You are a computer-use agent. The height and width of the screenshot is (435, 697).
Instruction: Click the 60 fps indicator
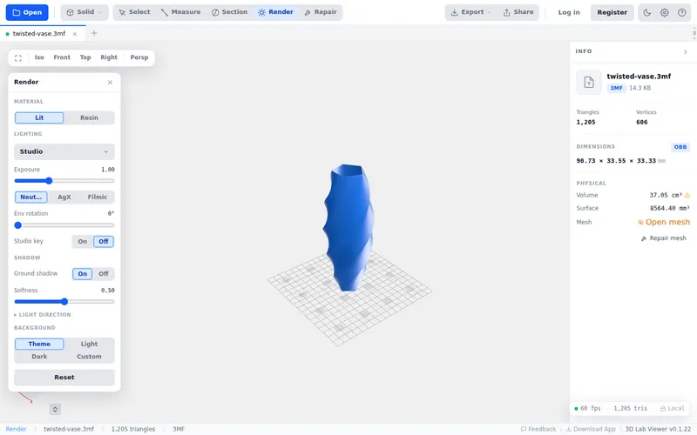click(587, 408)
